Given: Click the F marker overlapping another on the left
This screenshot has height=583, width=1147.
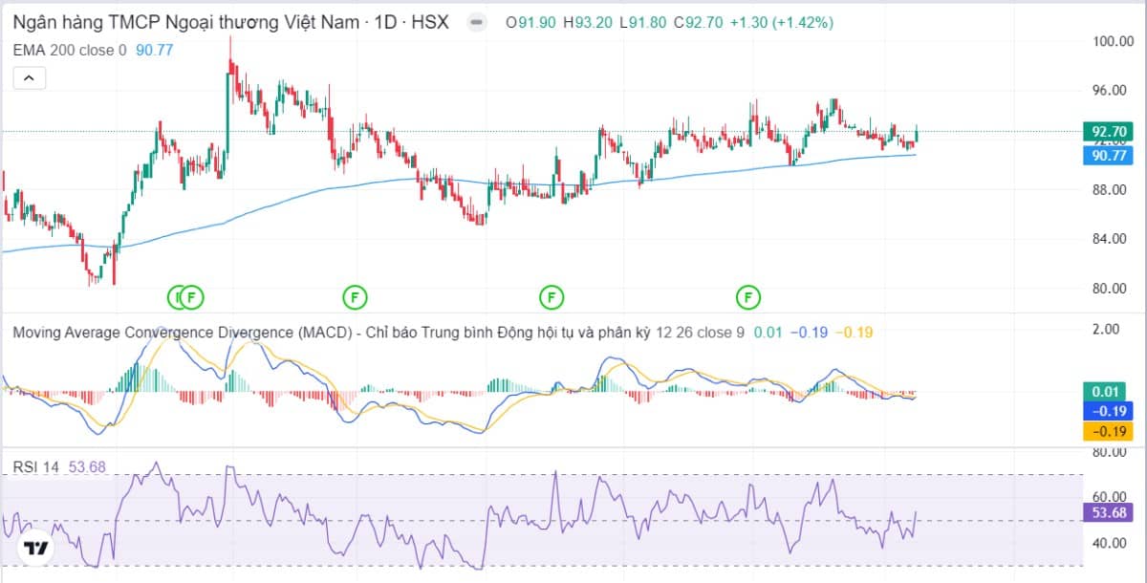Looking at the screenshot, I should pyautogui.click(x=192, y=297).
